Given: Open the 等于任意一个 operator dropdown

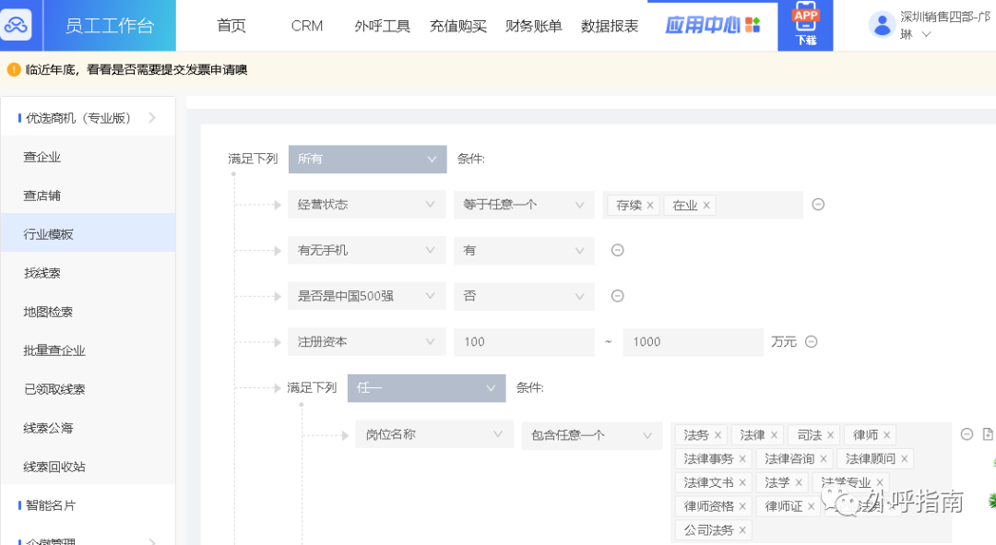Looking at the screenshot, I should tap(523, 205).
